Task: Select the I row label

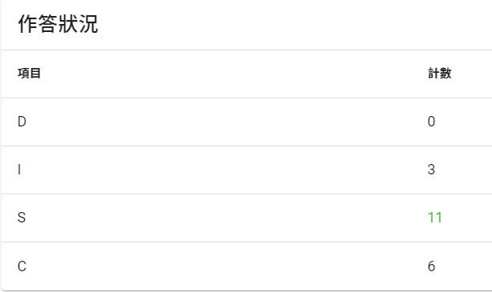Action: [19, 170]
